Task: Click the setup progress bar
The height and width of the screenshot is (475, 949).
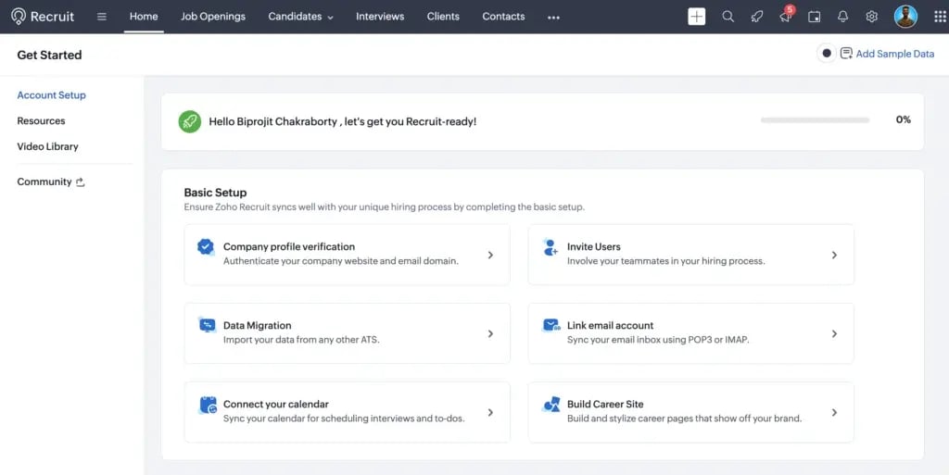Action: coord(815,120)
